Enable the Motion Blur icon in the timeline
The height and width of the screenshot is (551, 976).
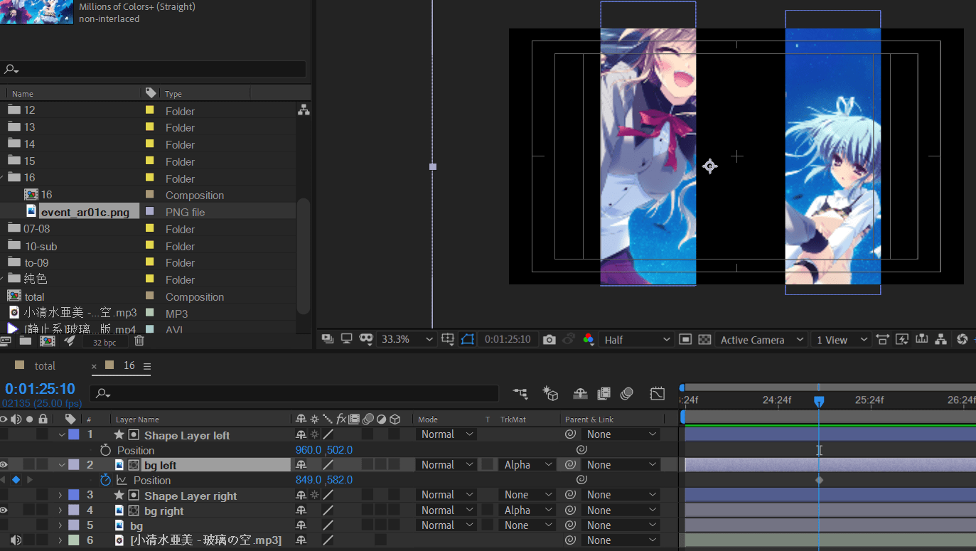[x=627, y=393]
